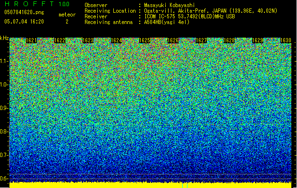This screenshot has height=188, width=297.
Task: Click the 1628 time marker
Action: 229,40
